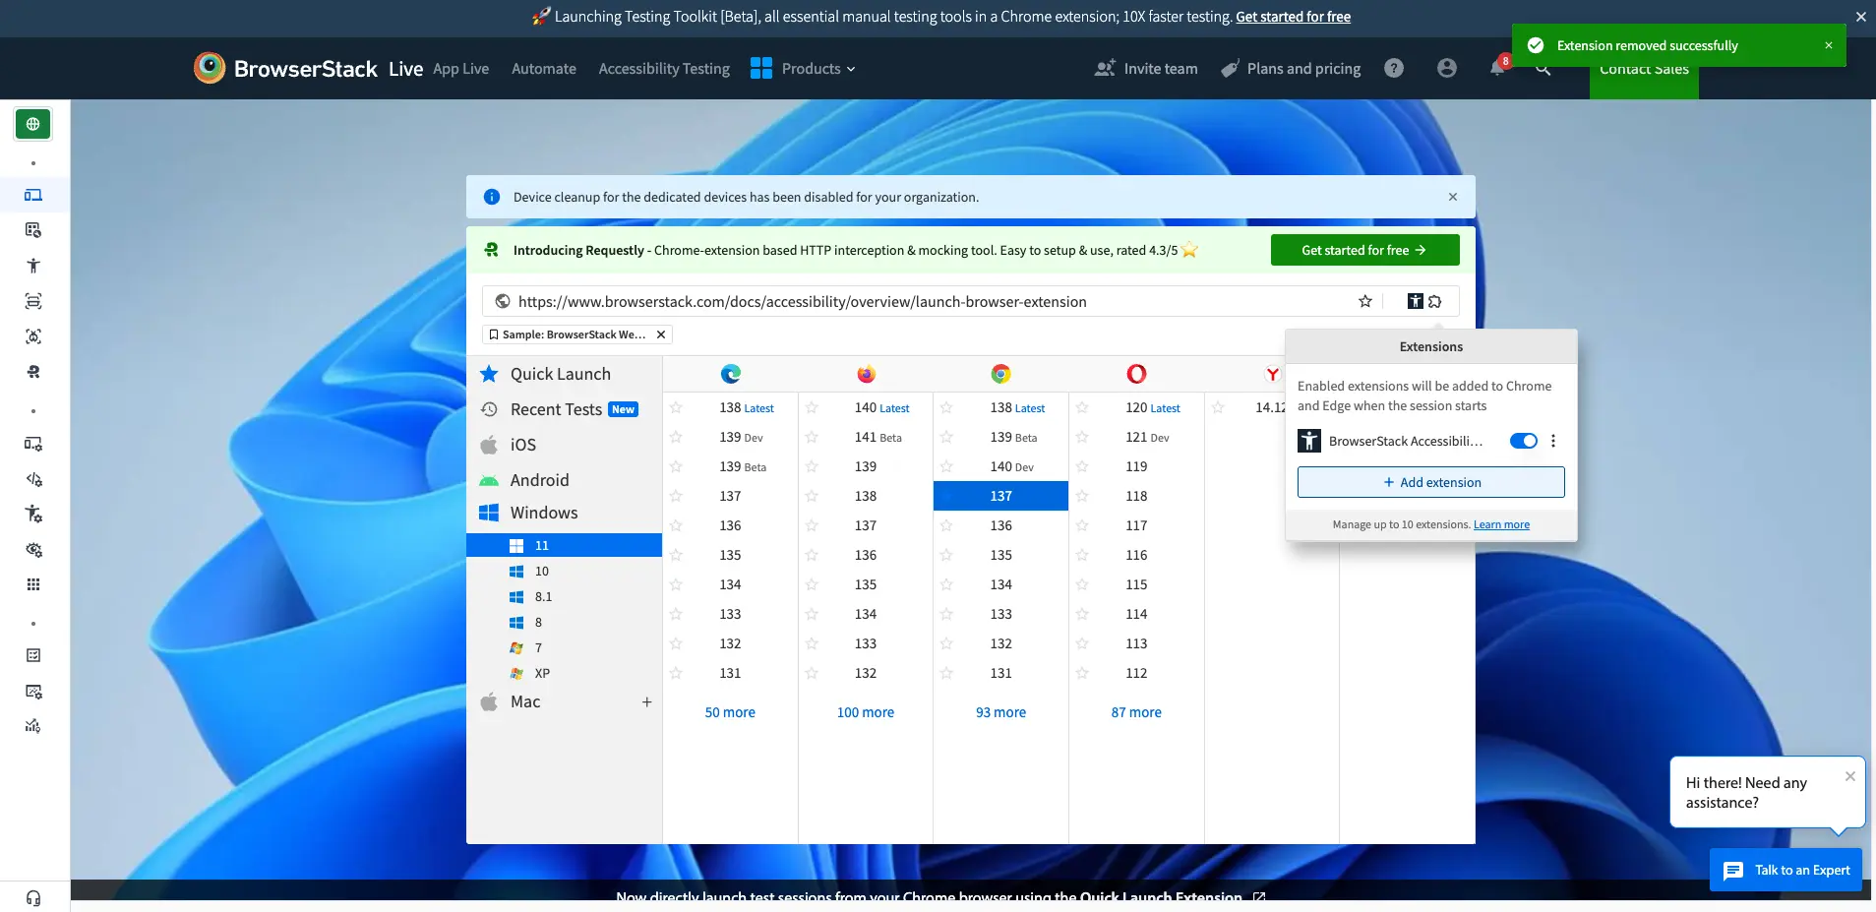The image size is (1876, 912).
Task: Star the Opera 121 Dev row
Action: (x=1082, y=437)
